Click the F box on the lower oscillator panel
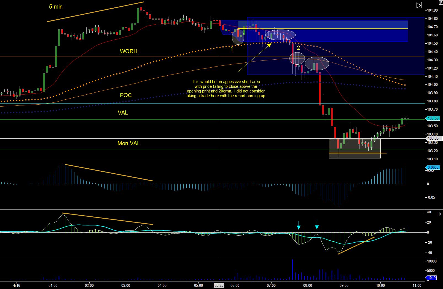 coord(441,214)
